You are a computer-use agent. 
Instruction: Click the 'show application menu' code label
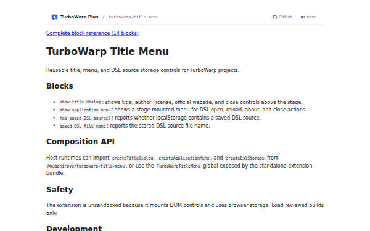[x=85, y=110]
